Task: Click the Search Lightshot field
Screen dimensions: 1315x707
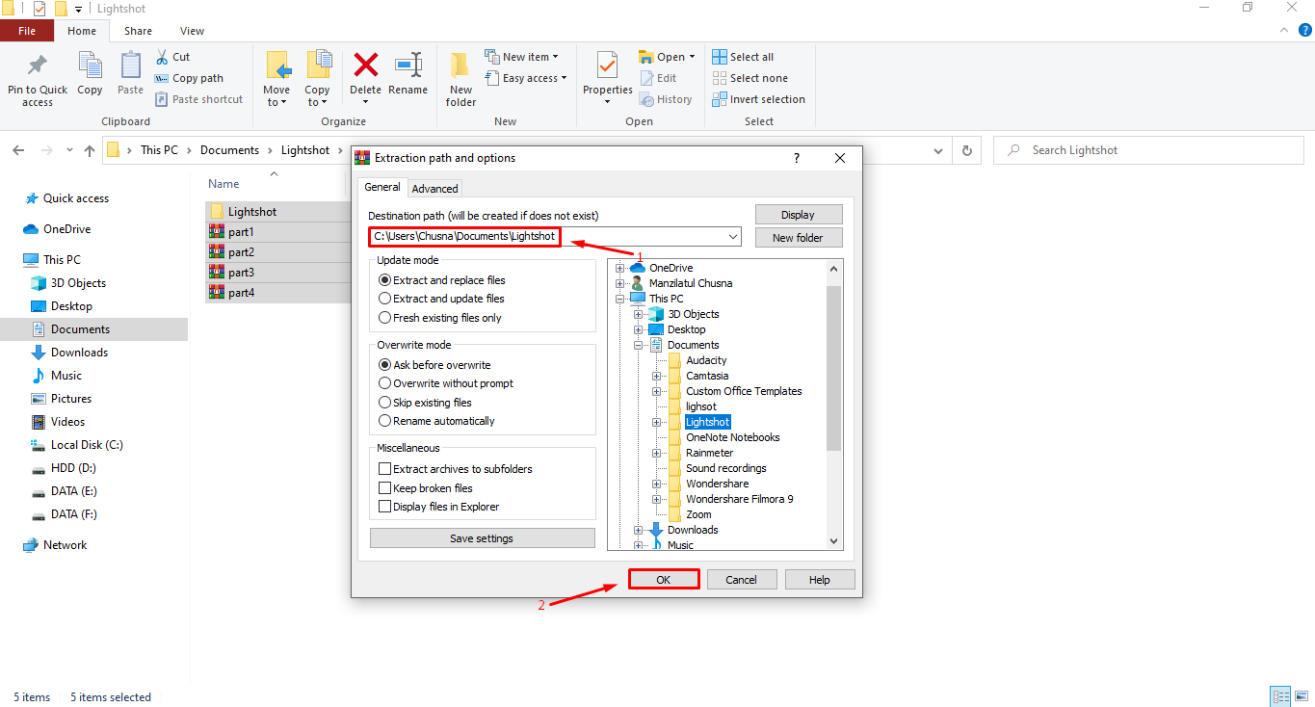Action: pos(1149,150)
